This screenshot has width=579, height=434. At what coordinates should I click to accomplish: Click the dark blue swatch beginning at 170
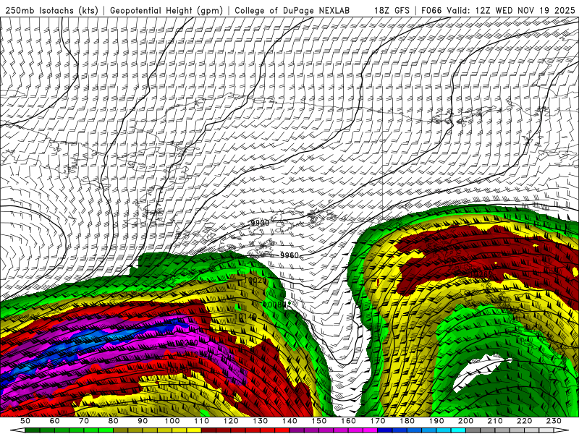pyautogui.click(x=385, y=430)
